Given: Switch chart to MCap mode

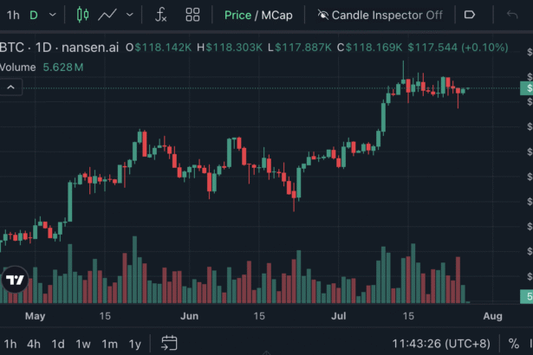Looking at the screenshot, I should pos(276,15).
